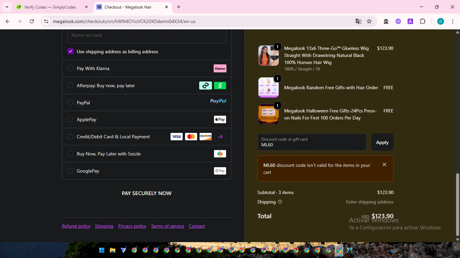Viewport: 460px width, 258px height.
Task: Open the Privacy policy link
Action: pyautogui.click(x=132, y=226)
